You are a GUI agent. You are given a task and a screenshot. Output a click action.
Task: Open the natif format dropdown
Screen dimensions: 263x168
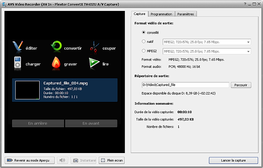coord(207,42)
